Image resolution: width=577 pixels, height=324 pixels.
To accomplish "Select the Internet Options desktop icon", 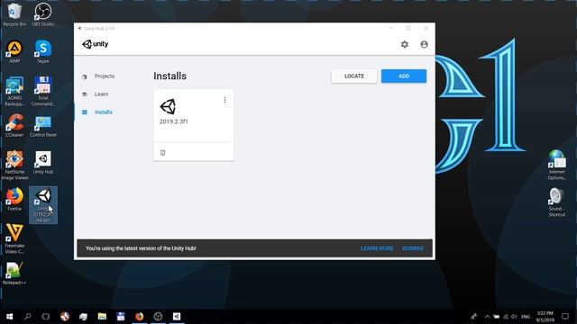I will click(x=557, y=165).
